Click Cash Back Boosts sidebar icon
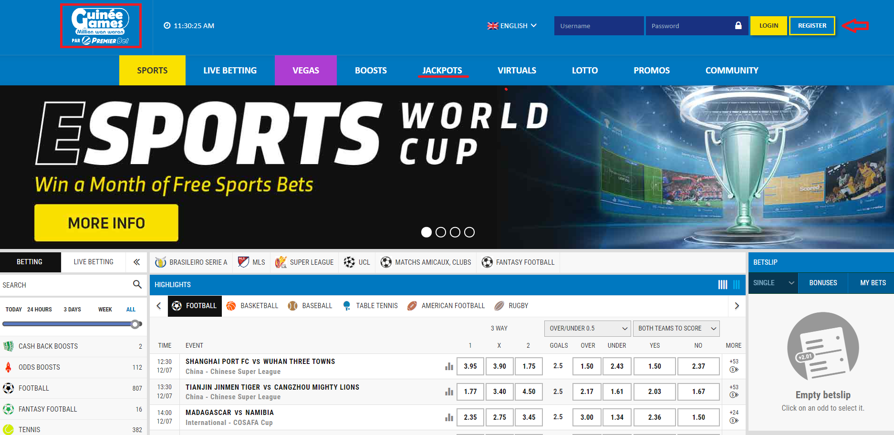The height and width of the screenshot is (435, 894). (9, 346)
